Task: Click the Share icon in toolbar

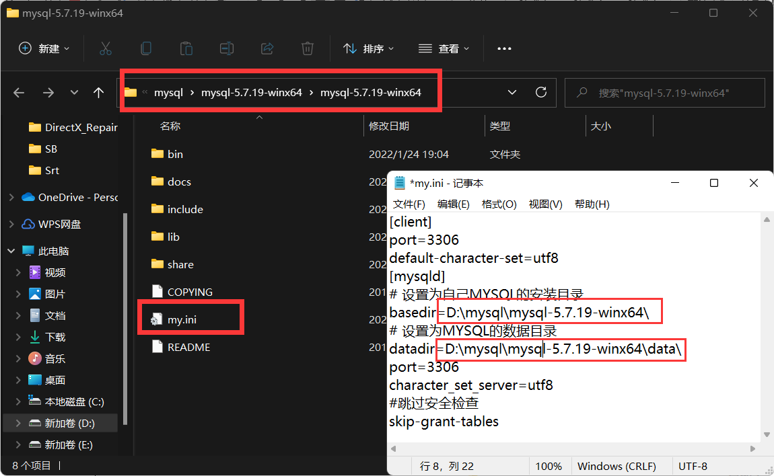Action: point(267,48)
